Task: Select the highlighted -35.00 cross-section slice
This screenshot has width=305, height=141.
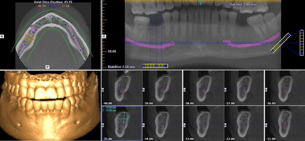Action: pos(122,123)
